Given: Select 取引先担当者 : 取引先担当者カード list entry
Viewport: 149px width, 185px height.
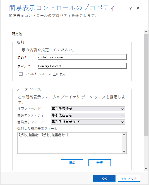Looking at the screenshot, I should [x=44, y=135].
